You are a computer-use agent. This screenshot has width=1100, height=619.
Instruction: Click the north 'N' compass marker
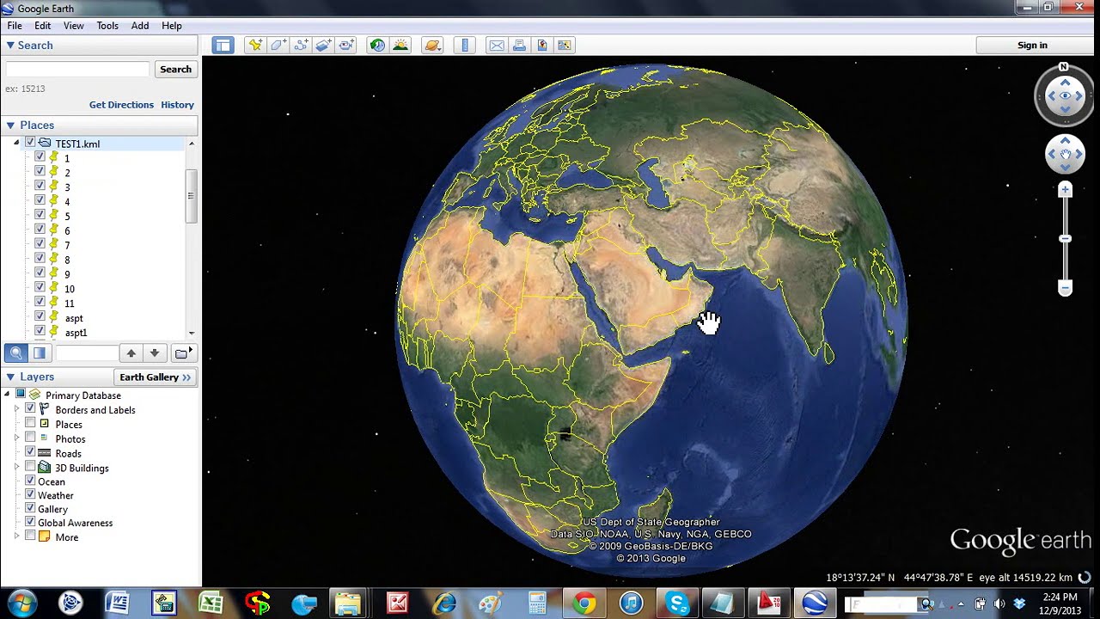tap(1064, 67)
